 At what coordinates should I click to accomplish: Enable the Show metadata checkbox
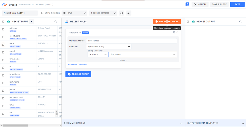(42, 13)
